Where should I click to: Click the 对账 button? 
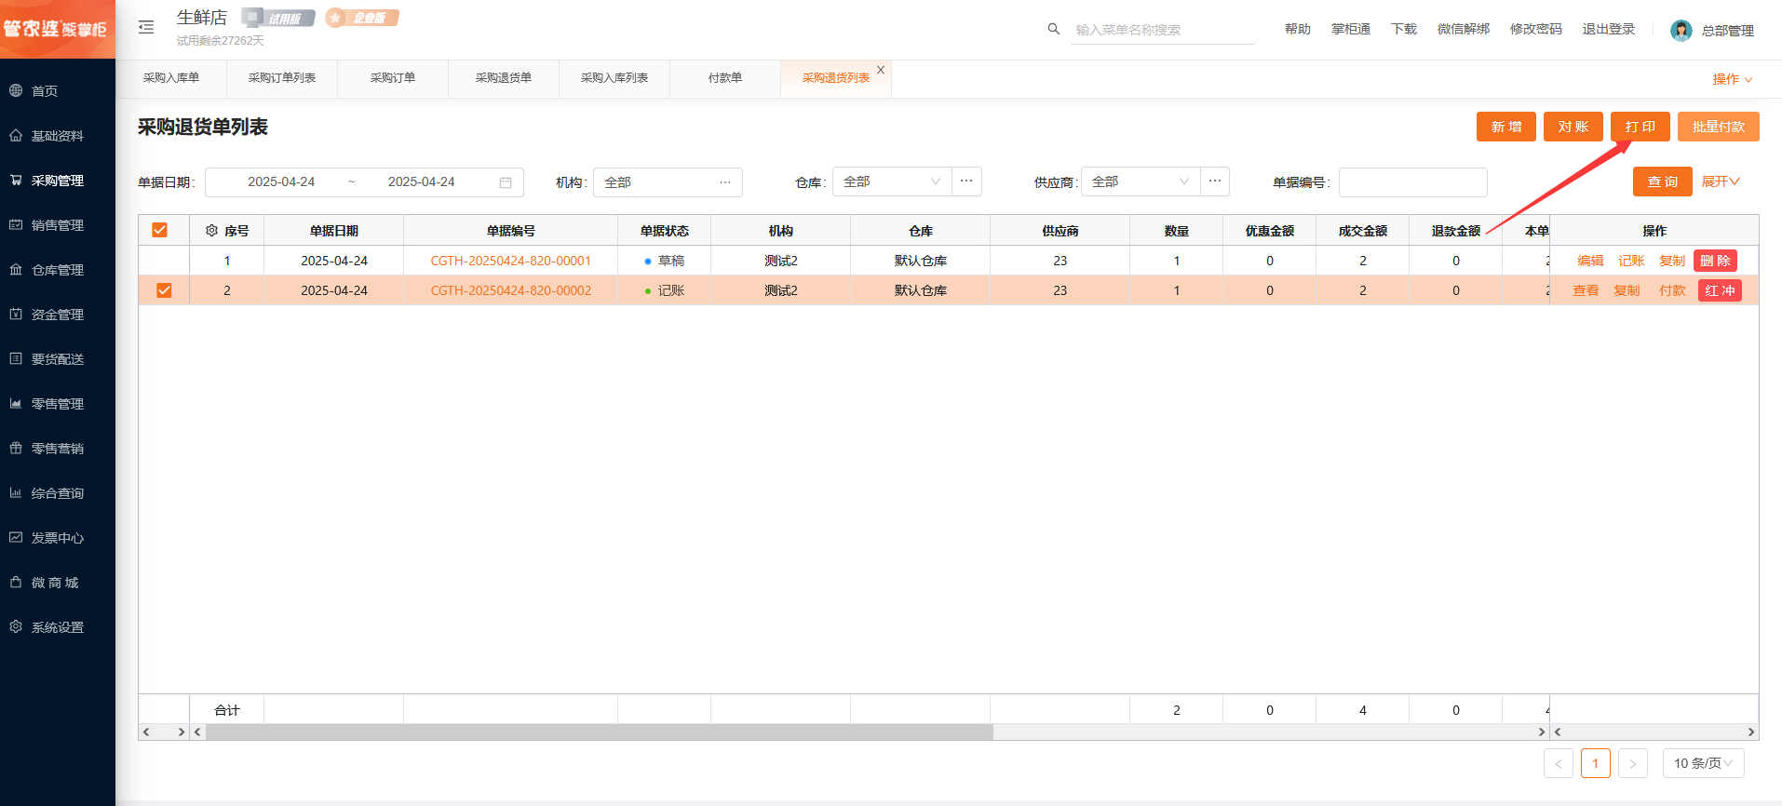click(1573, 127)
